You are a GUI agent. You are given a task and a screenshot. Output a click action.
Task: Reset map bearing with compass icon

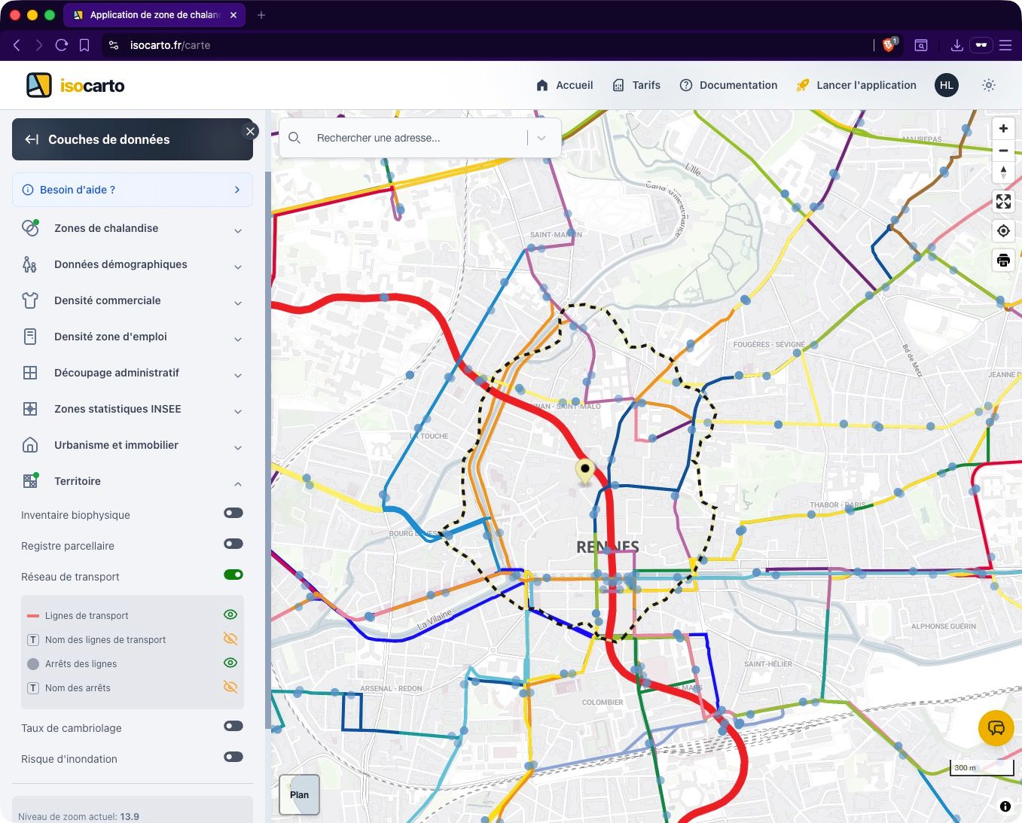coord(1003,172)
